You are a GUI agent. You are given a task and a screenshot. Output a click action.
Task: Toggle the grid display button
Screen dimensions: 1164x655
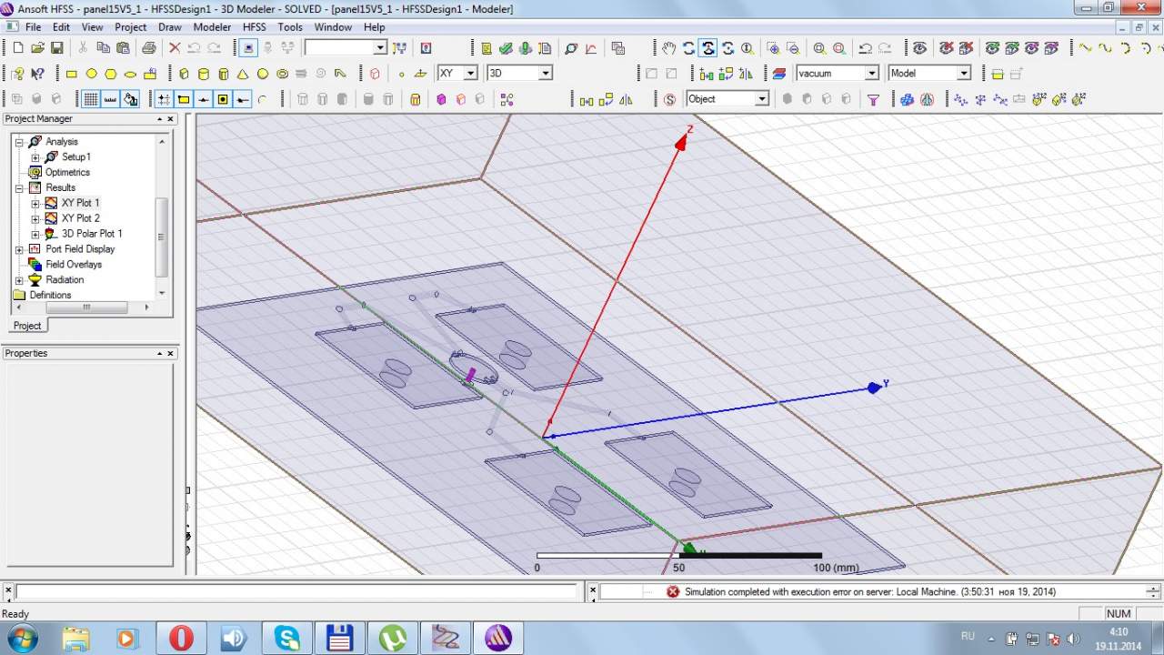tap(91, 99)
